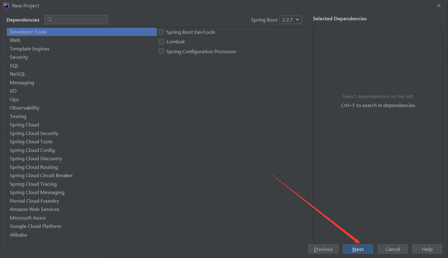Viewport: 448px width, 258px height.
Task: Select Spring Cloud Messaging category
Action: click(82, 193)
